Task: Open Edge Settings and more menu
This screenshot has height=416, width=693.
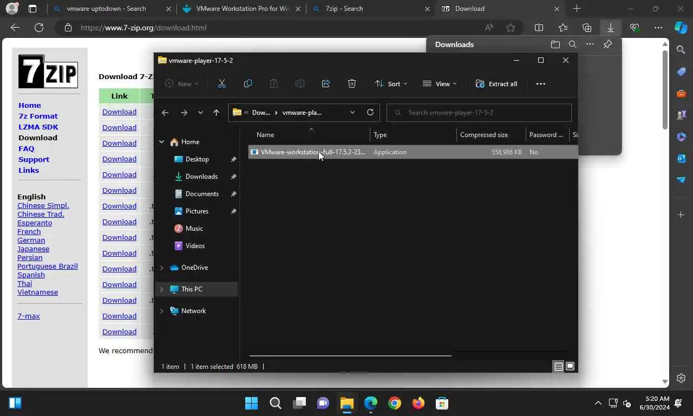Action: click(x=658, y=28)
